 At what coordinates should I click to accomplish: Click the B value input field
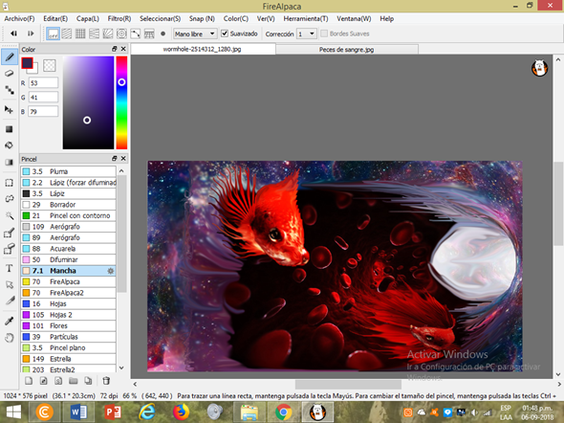43,112
